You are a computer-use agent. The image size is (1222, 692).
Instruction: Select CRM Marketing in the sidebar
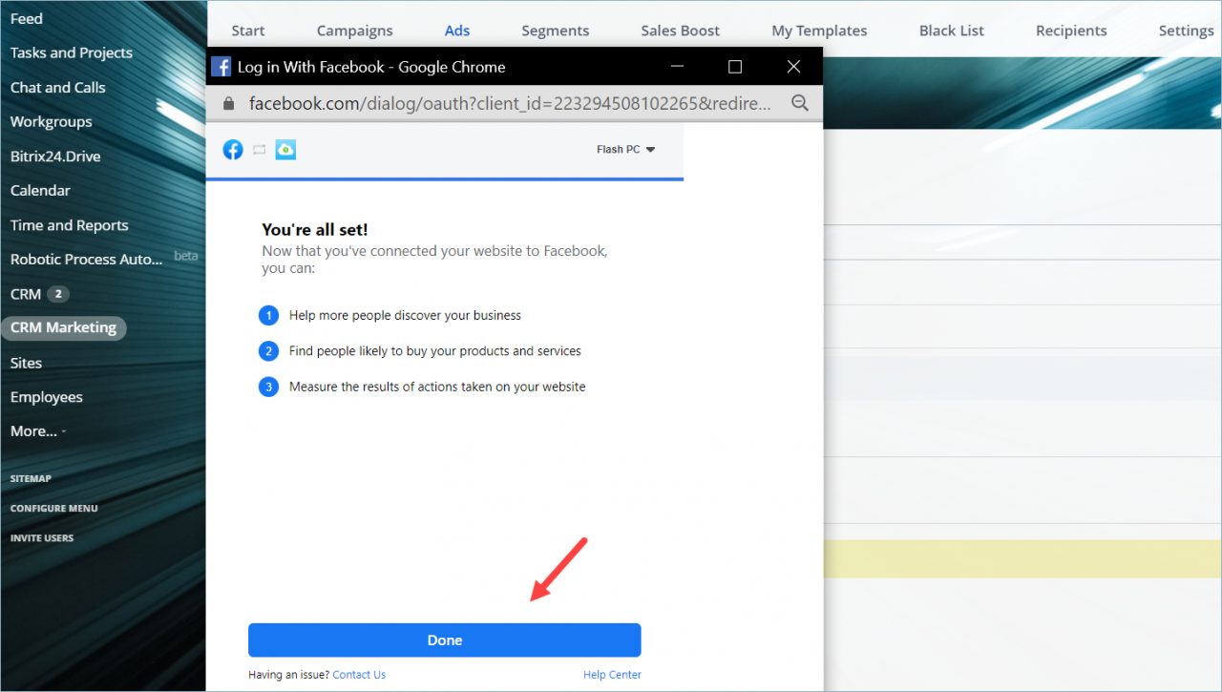point(63,327)
